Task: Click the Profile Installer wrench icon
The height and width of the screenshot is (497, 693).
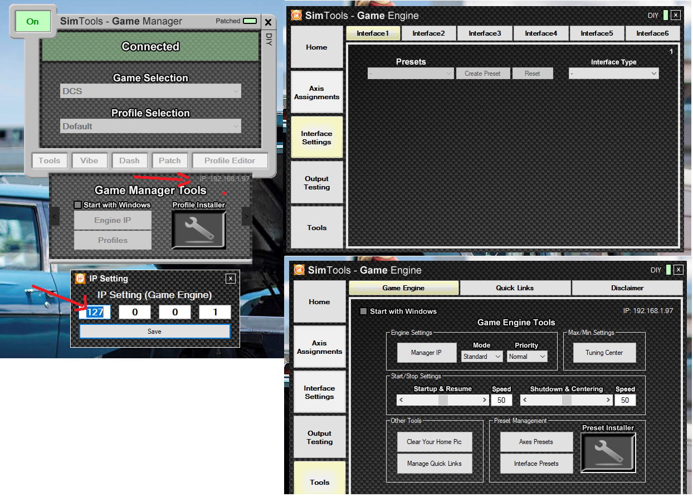Action: [198, 229]
